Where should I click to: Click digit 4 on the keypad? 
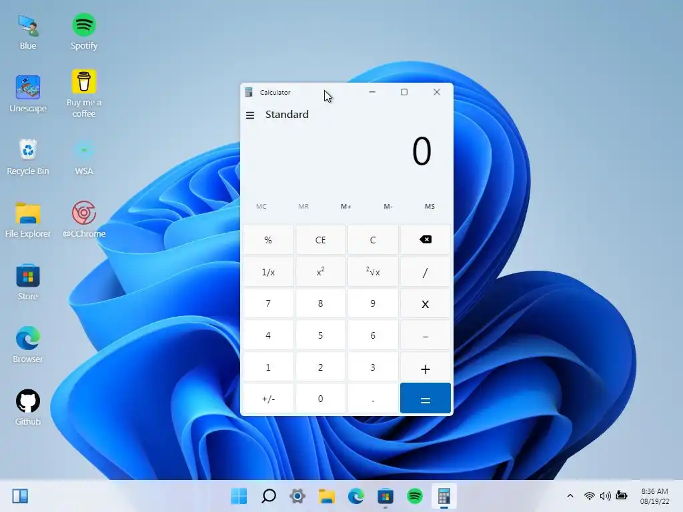coord(268,335)
